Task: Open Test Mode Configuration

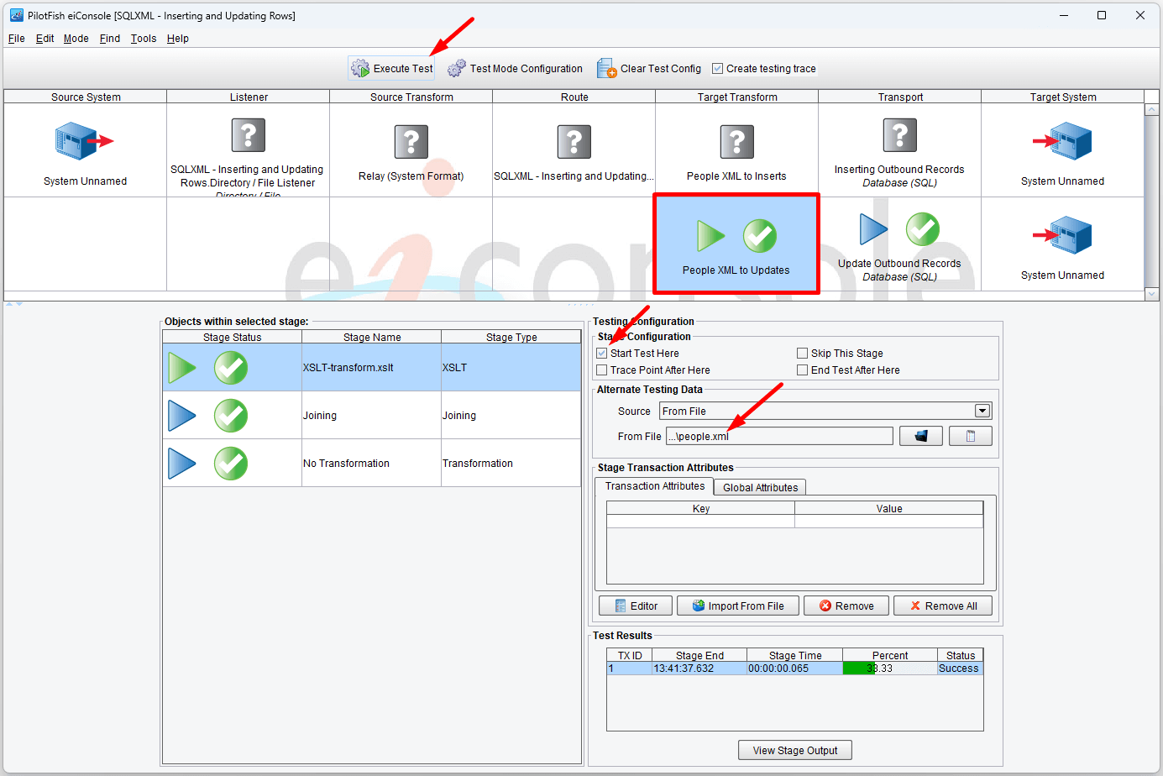Action: click(x=515, y=69)
